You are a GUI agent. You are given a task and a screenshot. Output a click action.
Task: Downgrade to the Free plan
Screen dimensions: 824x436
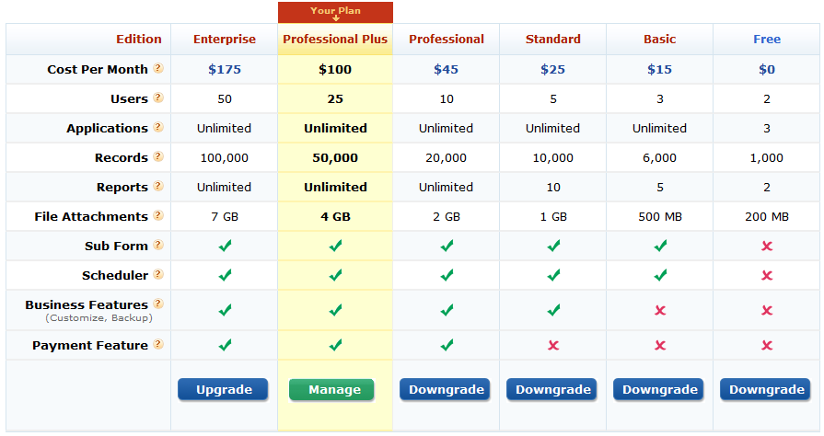pyautogui.click(x=766, y=390)
